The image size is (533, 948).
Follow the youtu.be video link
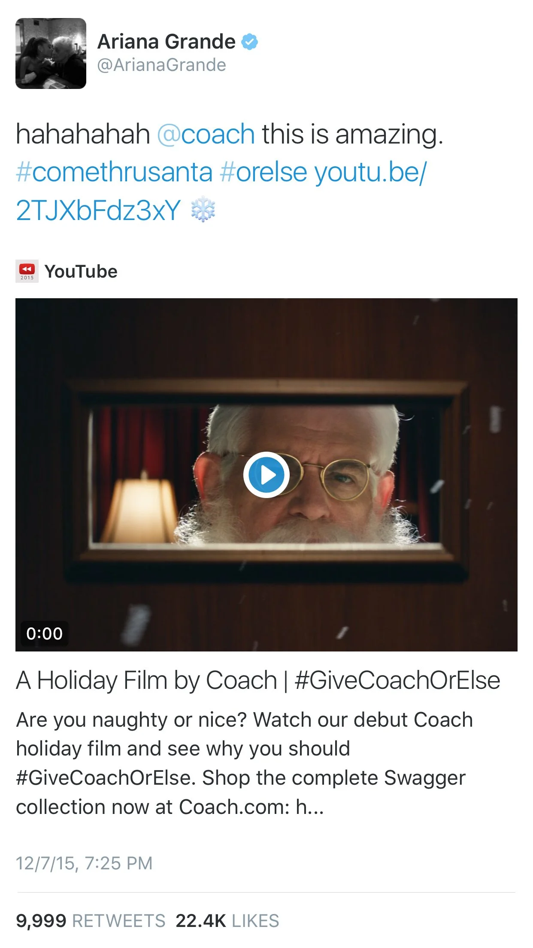(x=371, y=172)
